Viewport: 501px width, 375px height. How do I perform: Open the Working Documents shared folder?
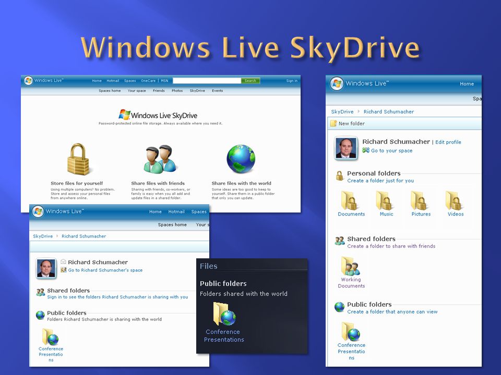pos(351,272)
